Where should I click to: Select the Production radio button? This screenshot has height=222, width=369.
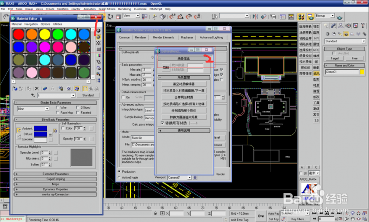119,172
